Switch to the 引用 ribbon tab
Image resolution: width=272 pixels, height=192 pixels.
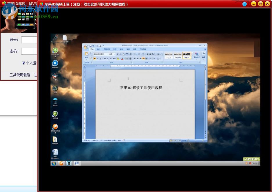pos(115,49)
